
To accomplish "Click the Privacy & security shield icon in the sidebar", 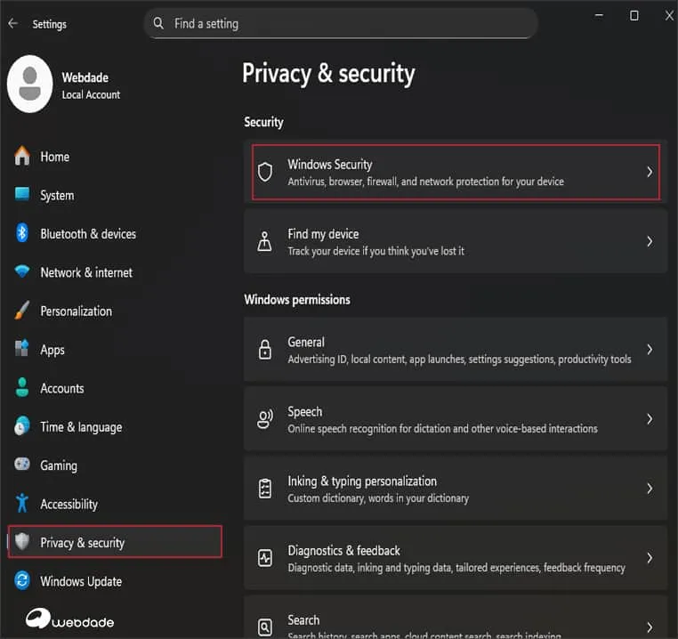I will click(22, 541).
